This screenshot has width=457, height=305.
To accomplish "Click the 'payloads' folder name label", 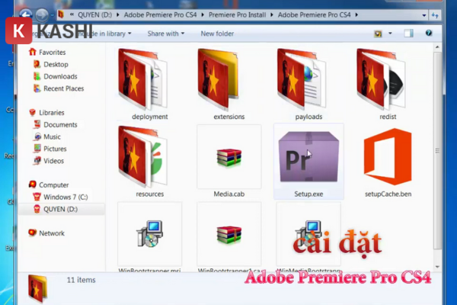I will point(308,117).
